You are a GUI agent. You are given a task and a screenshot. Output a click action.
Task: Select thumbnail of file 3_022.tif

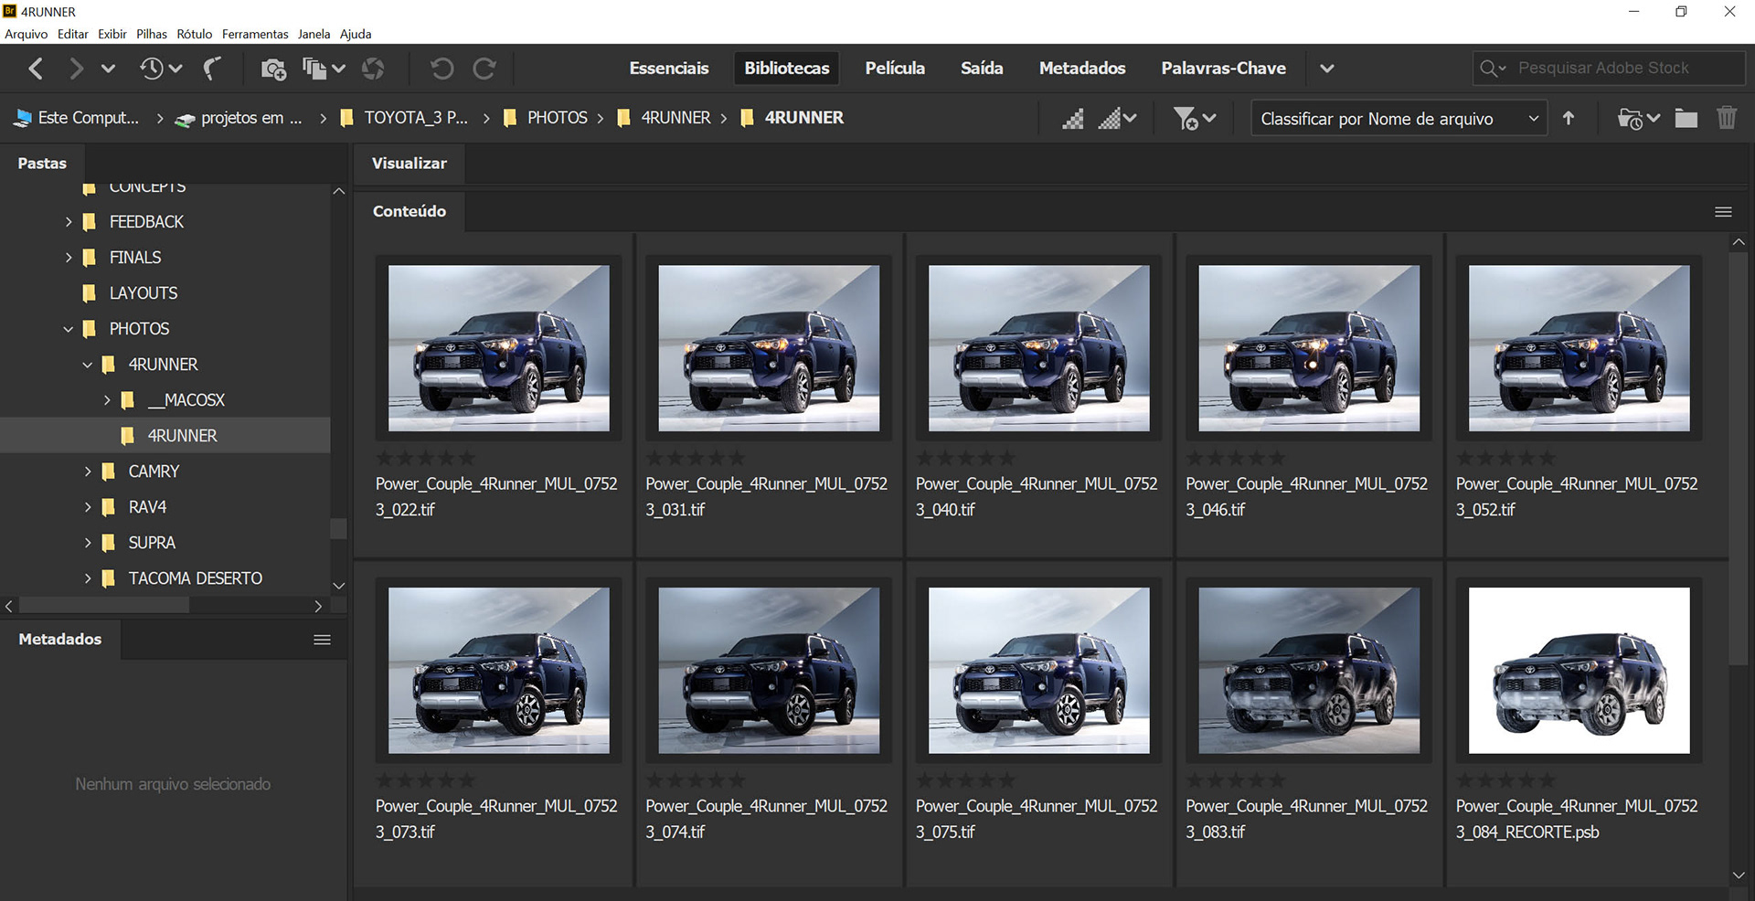click(498, 348)
